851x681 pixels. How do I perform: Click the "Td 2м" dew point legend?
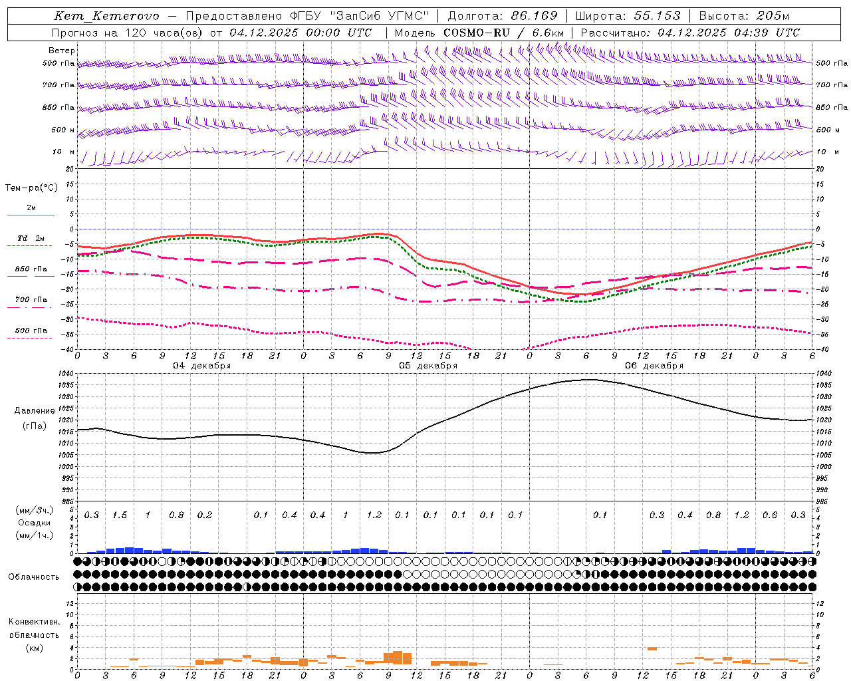click(31, 238)
